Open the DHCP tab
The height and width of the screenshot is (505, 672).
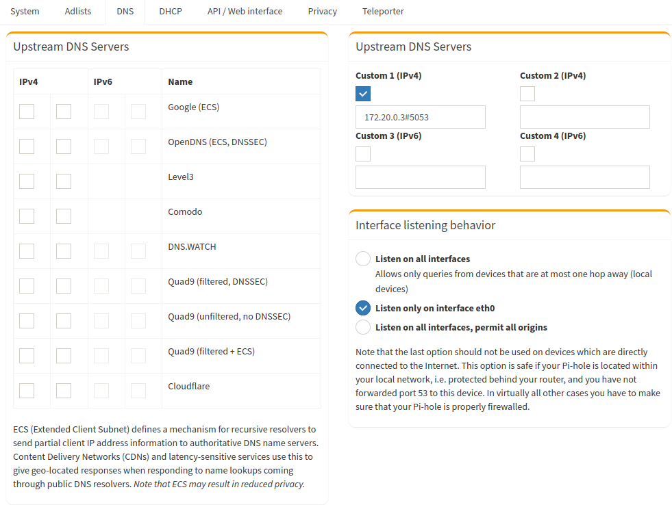171,12
